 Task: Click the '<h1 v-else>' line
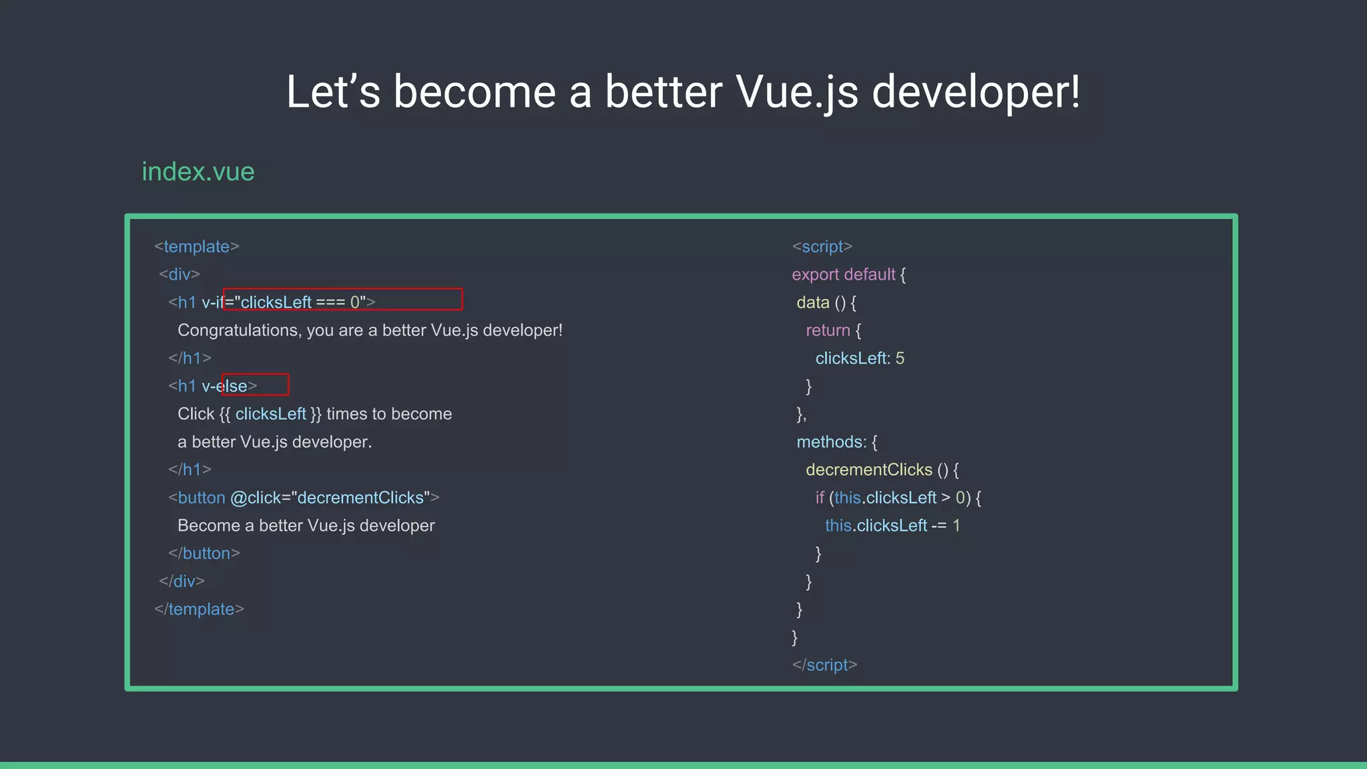[x=212, y=386]
